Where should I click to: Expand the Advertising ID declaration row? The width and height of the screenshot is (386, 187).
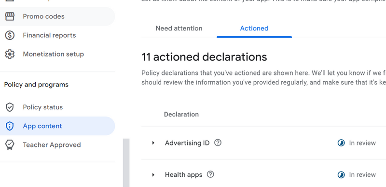pos(153,143)
